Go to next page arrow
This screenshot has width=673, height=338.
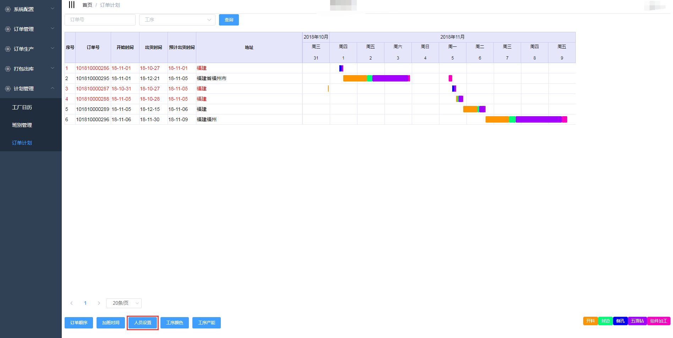(x=99, y=303)
